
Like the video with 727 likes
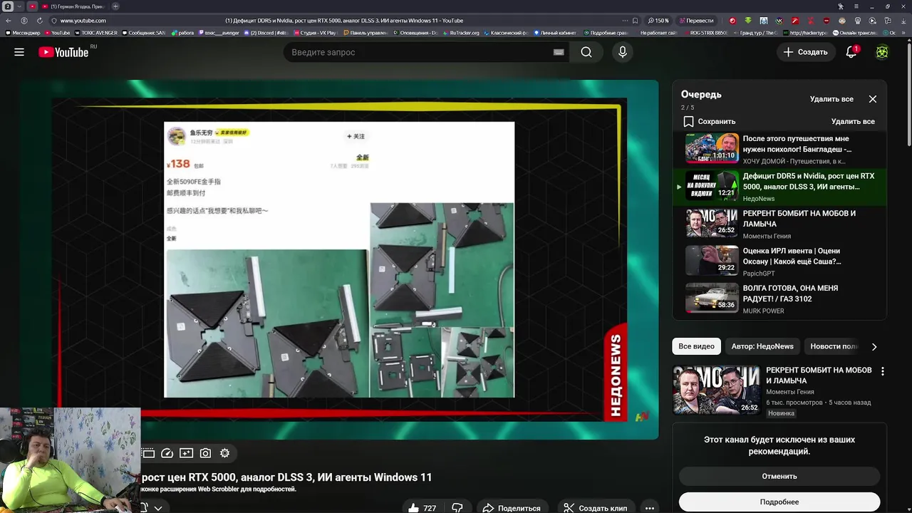tap(422, 508)
